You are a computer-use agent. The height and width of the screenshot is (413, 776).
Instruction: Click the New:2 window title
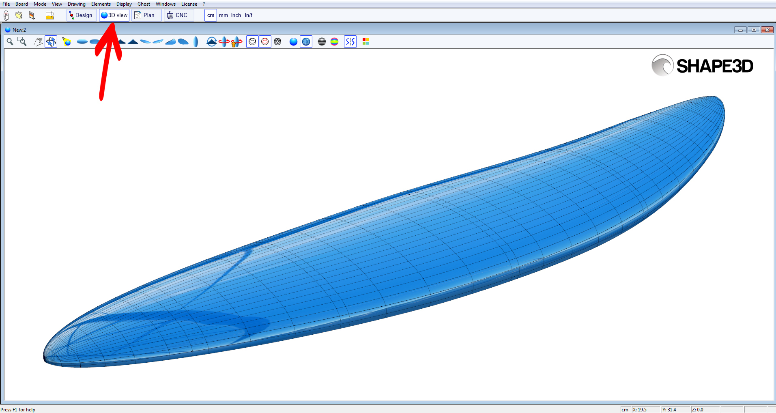(x=19, y=30)
